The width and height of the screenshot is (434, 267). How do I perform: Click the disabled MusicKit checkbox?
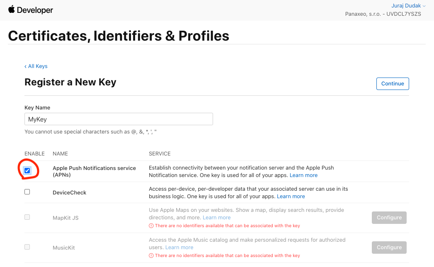pos(27,247)
